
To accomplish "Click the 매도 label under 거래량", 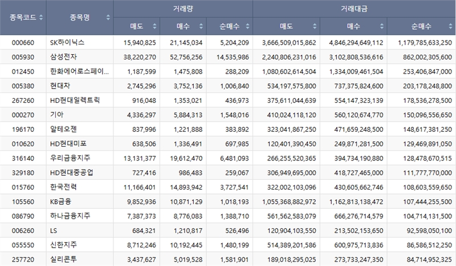I will click(x=137, y=26).
